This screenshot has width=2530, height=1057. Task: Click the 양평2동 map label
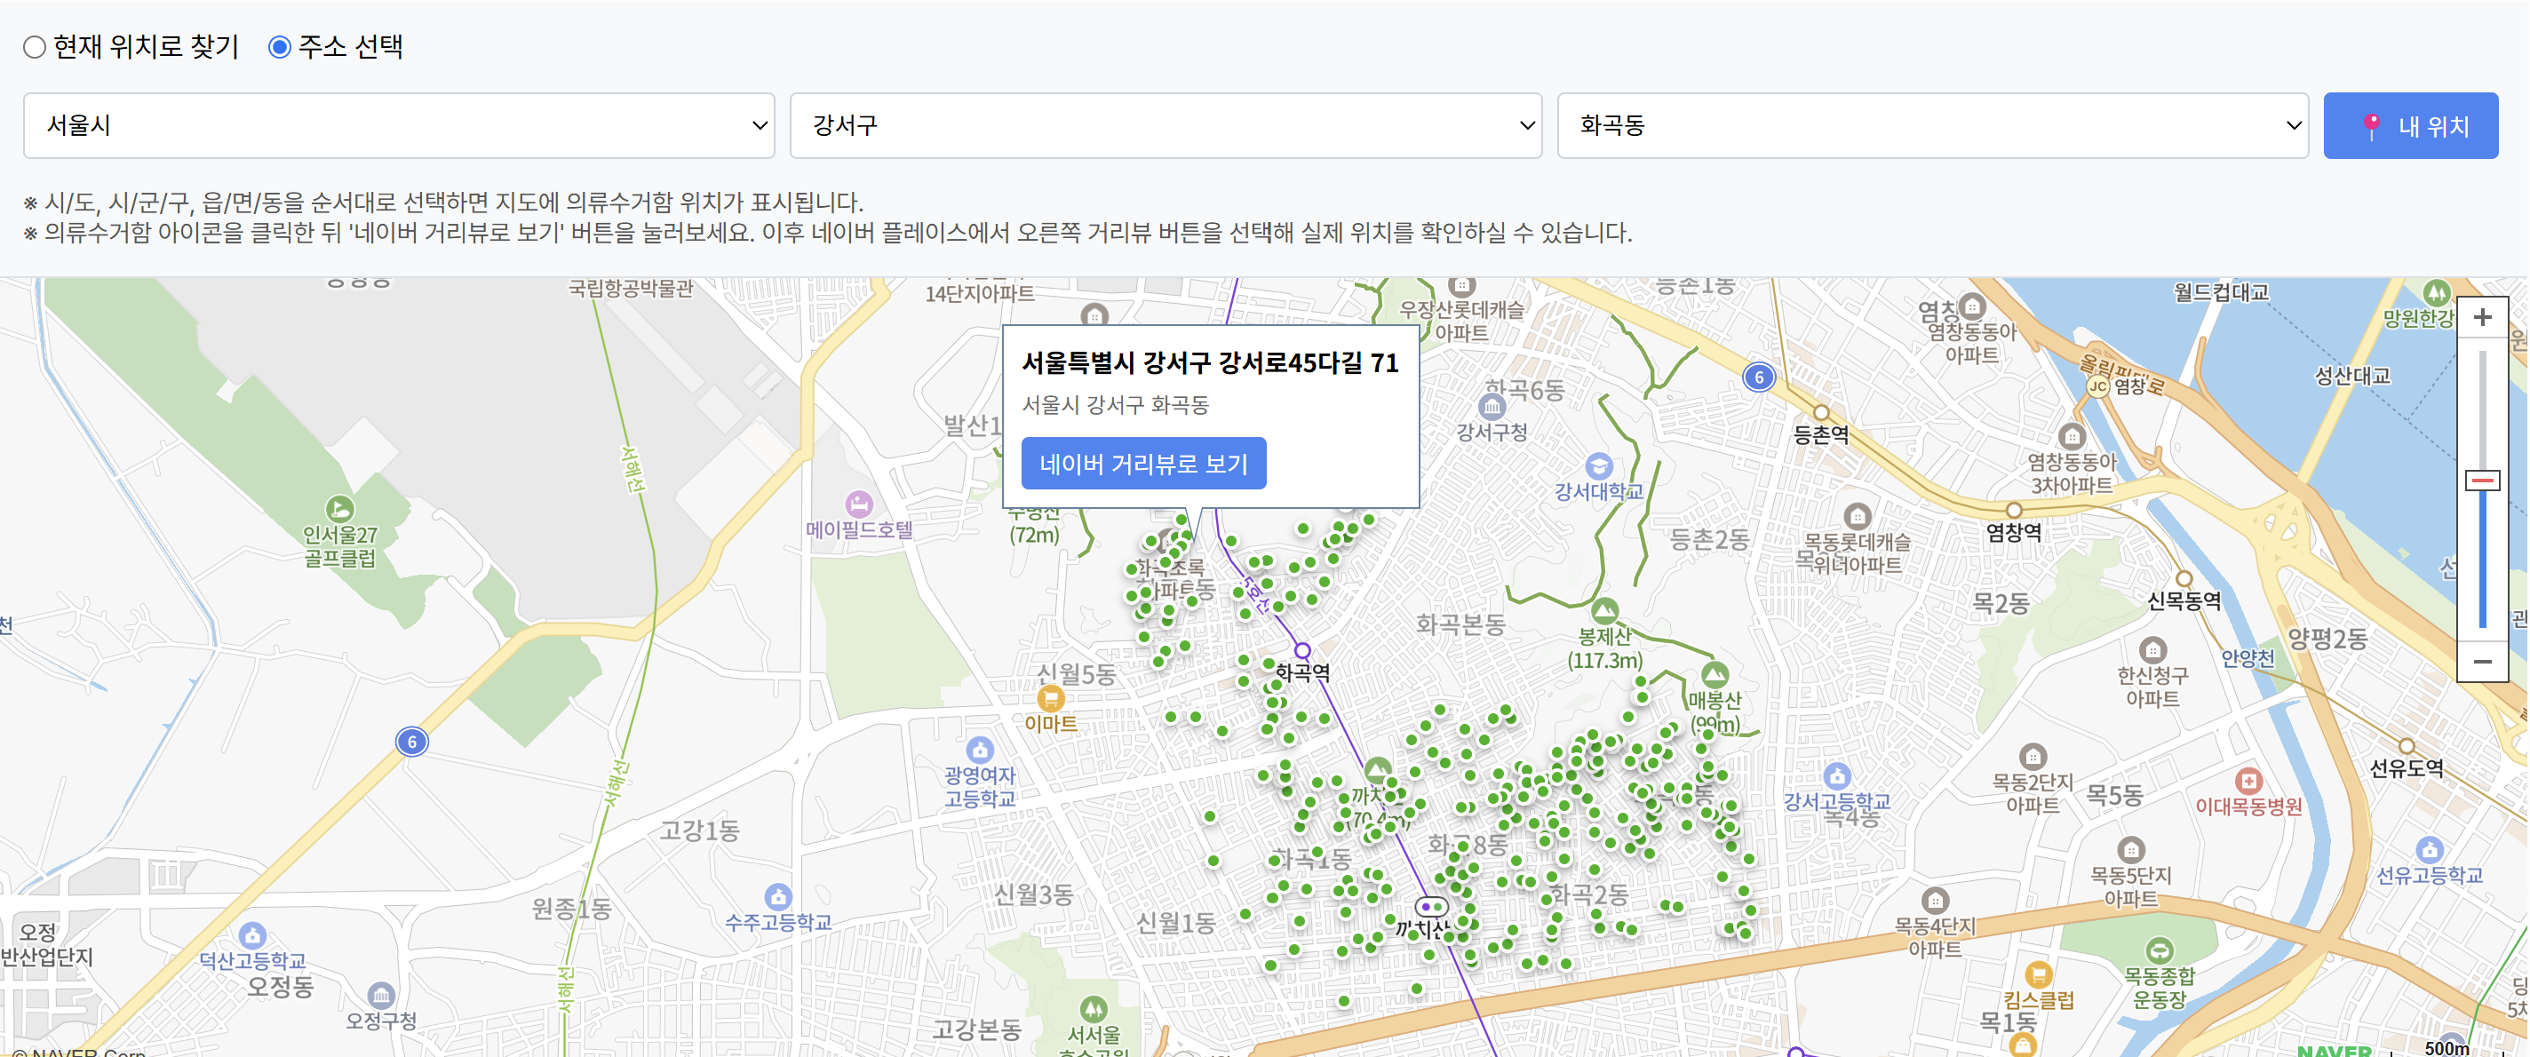coord(2327,640)
